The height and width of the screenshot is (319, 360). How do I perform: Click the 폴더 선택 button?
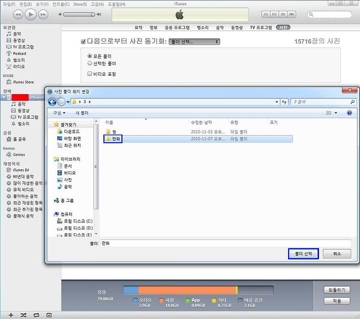coord(303,254)
